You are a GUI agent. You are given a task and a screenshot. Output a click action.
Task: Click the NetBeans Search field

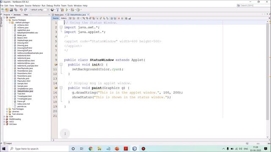(x=253, y=5)
